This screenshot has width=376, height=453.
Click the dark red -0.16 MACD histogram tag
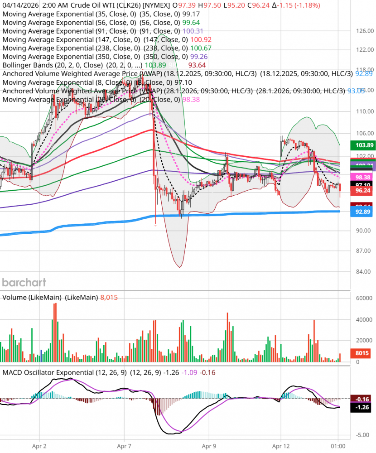tap(363, 399)
